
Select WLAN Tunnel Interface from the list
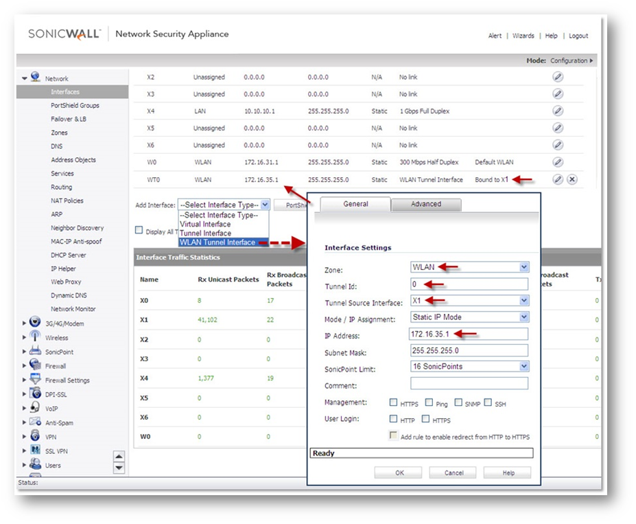pyautogui.click(x=217, y=242)
